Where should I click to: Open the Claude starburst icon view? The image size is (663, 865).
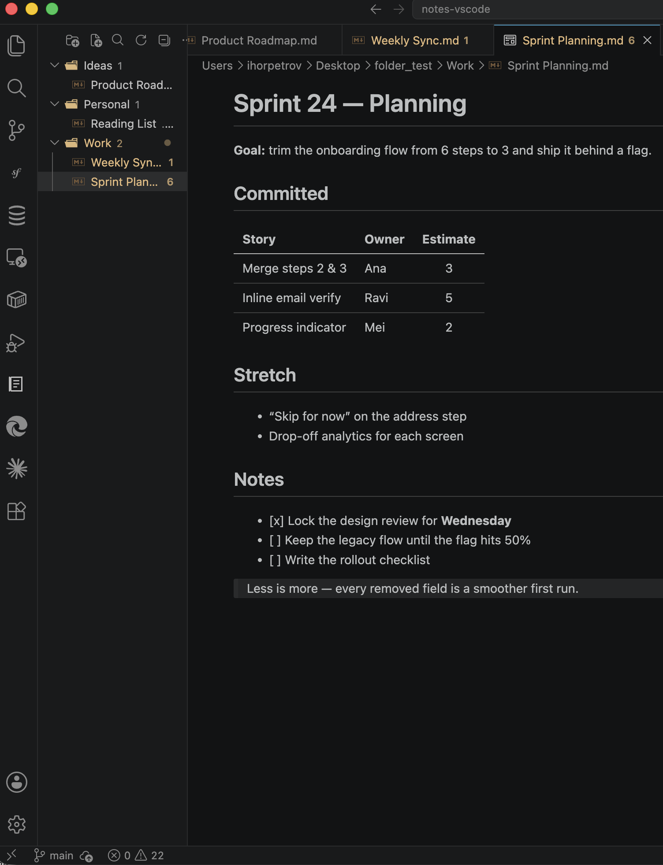pos(17,469)
